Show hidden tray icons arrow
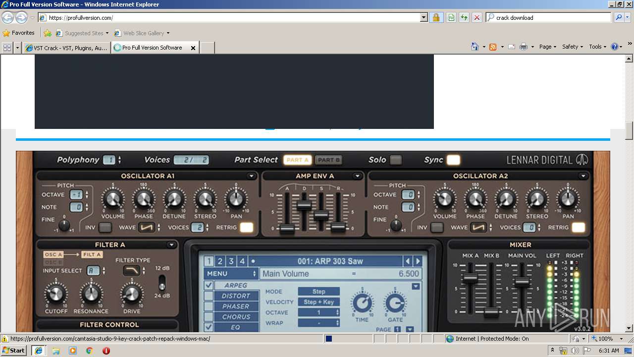634x357 pixels. 552,351
